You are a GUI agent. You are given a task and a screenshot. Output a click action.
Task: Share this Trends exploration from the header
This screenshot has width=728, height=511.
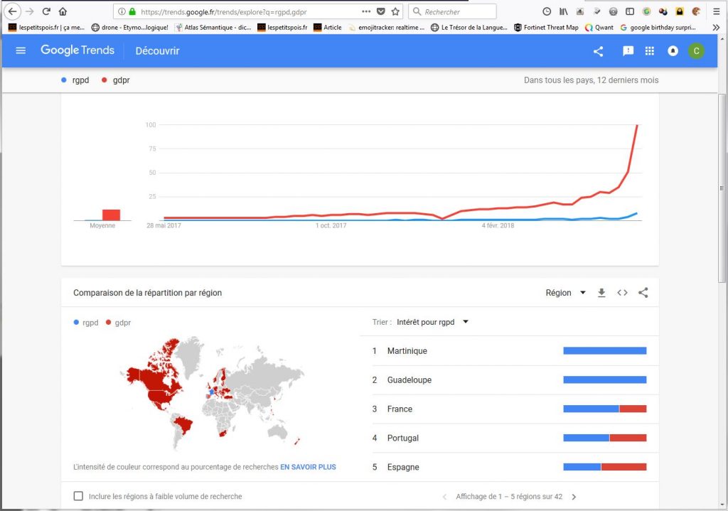598,51
